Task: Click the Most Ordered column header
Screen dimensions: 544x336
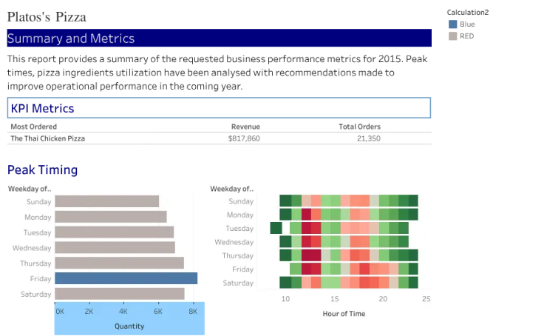Action: (34, 127)
